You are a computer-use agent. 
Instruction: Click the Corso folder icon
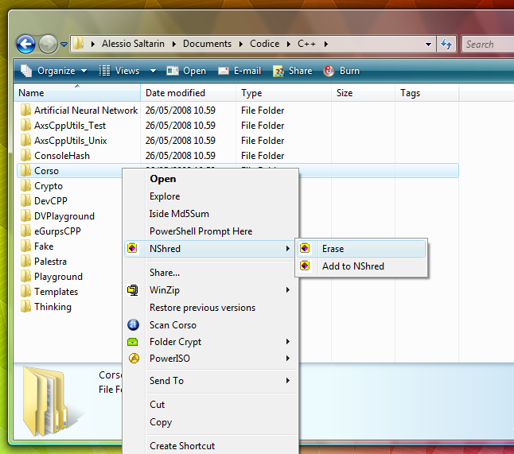point(25,171)
